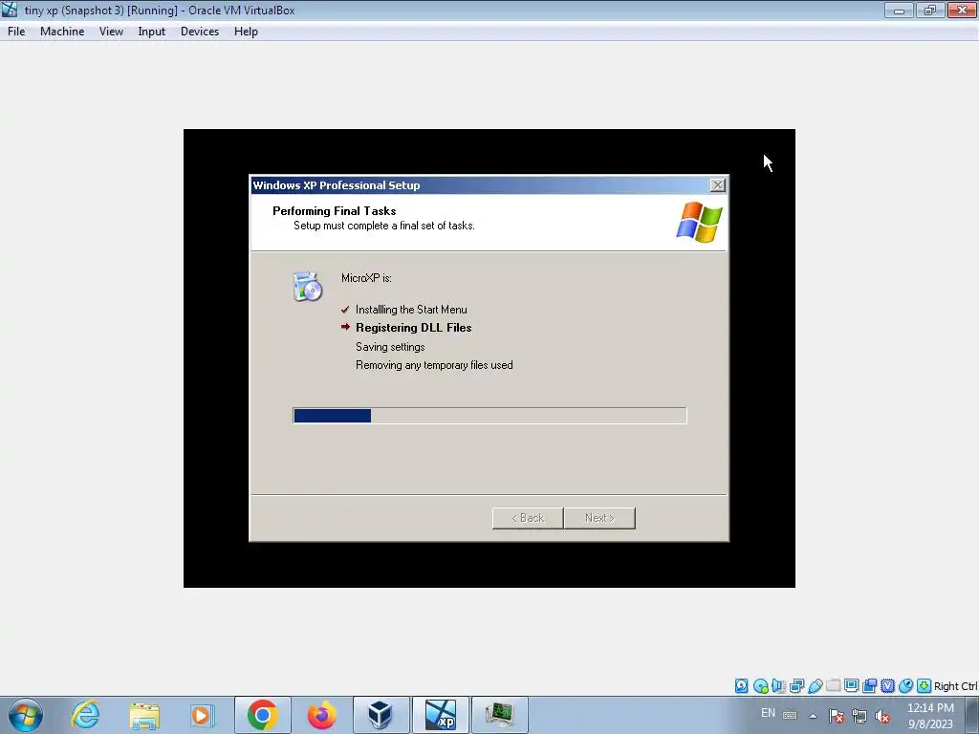Click the red checkmark by 'Installing the Start Menu'
Viewport: 979px width, 734px height.
click(345, 310)
